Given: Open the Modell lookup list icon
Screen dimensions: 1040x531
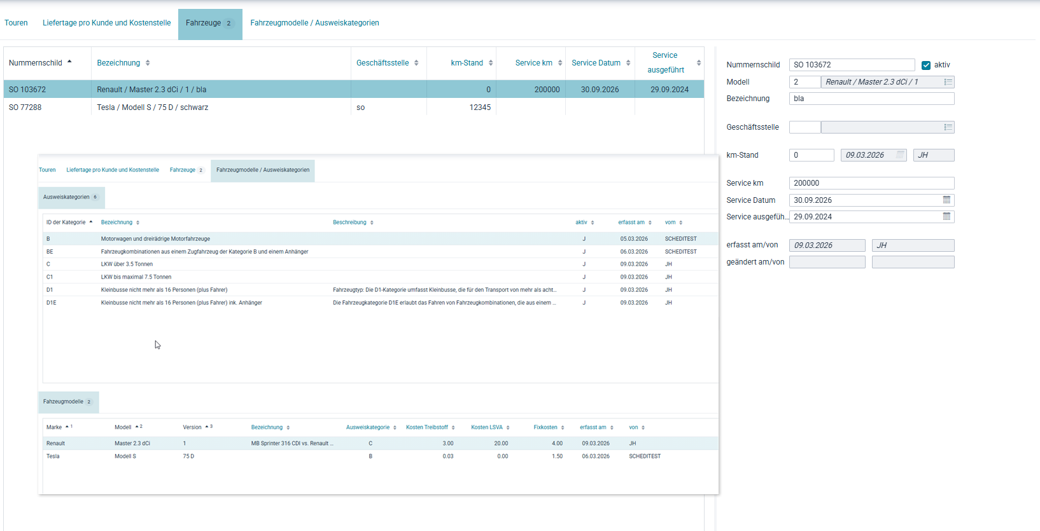Looking at the screenshot, I should pos(948,82).
